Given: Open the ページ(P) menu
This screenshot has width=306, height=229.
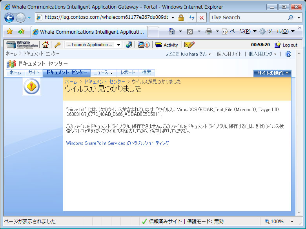Looking at the screenshot, I should point(239,31).
